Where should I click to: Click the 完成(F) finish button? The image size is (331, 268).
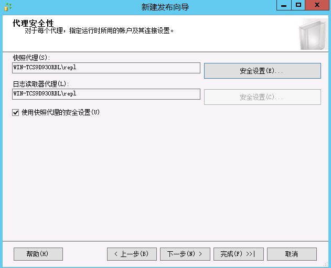[238, 254]
